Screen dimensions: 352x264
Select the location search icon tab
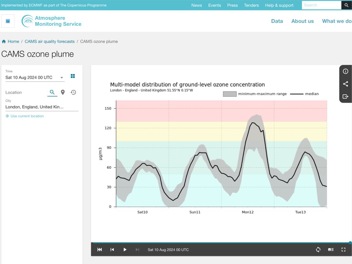[x=52, y=92]
